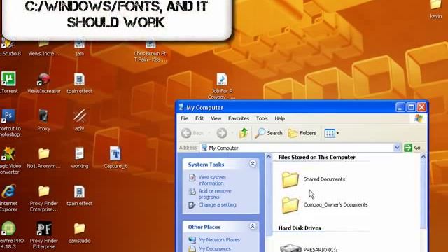Collapse the Other Places panel
The image size is (448, 252).
[253, 226]
